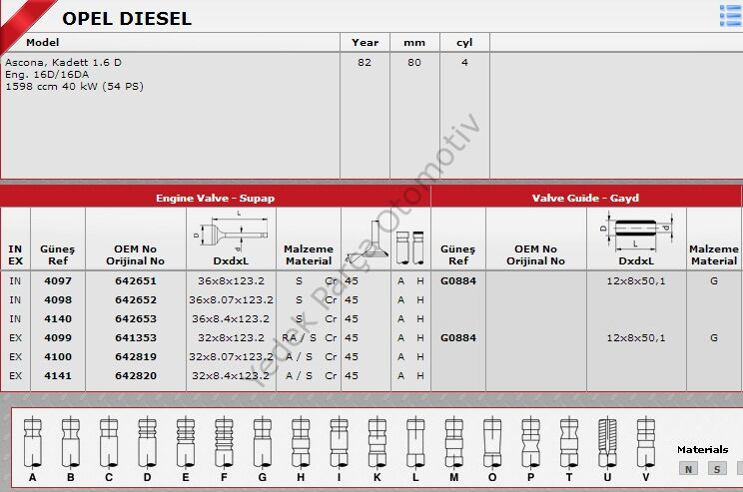
Task: Click Güneş Ref 4100
Action: click(58, 356)
